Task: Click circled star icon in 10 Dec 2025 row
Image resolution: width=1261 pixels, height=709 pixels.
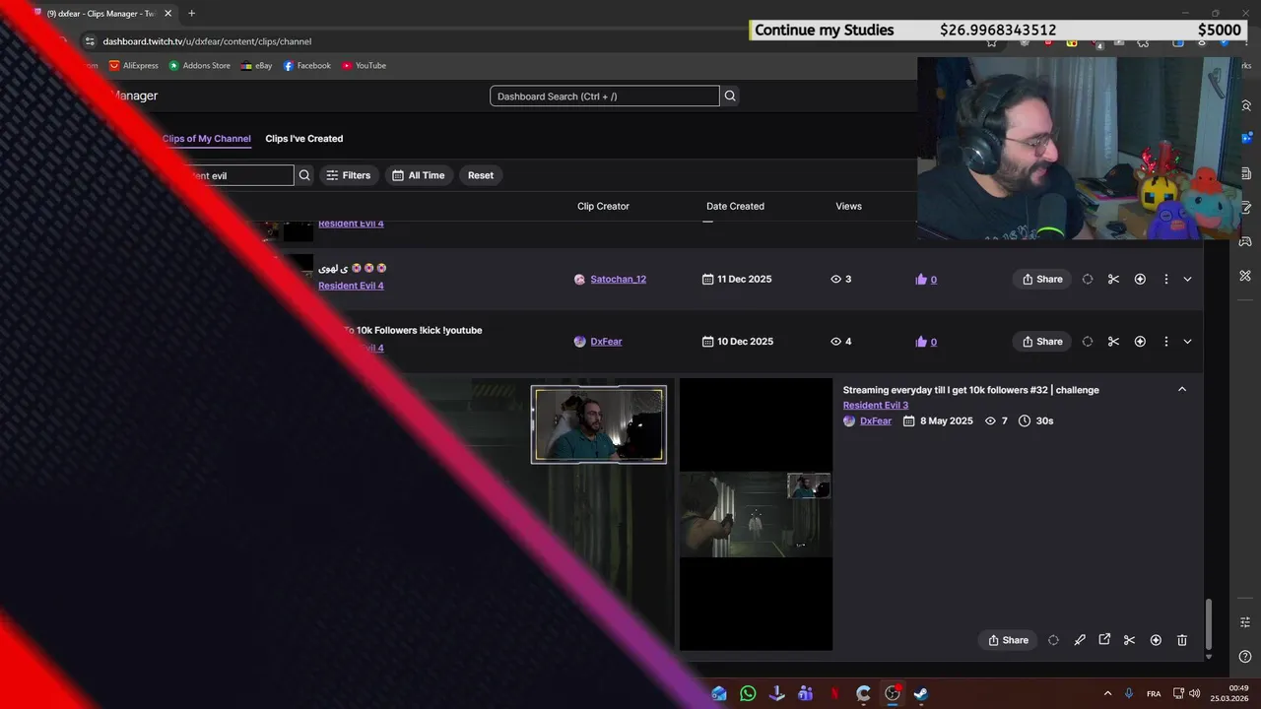Action: pos(1140,342)
